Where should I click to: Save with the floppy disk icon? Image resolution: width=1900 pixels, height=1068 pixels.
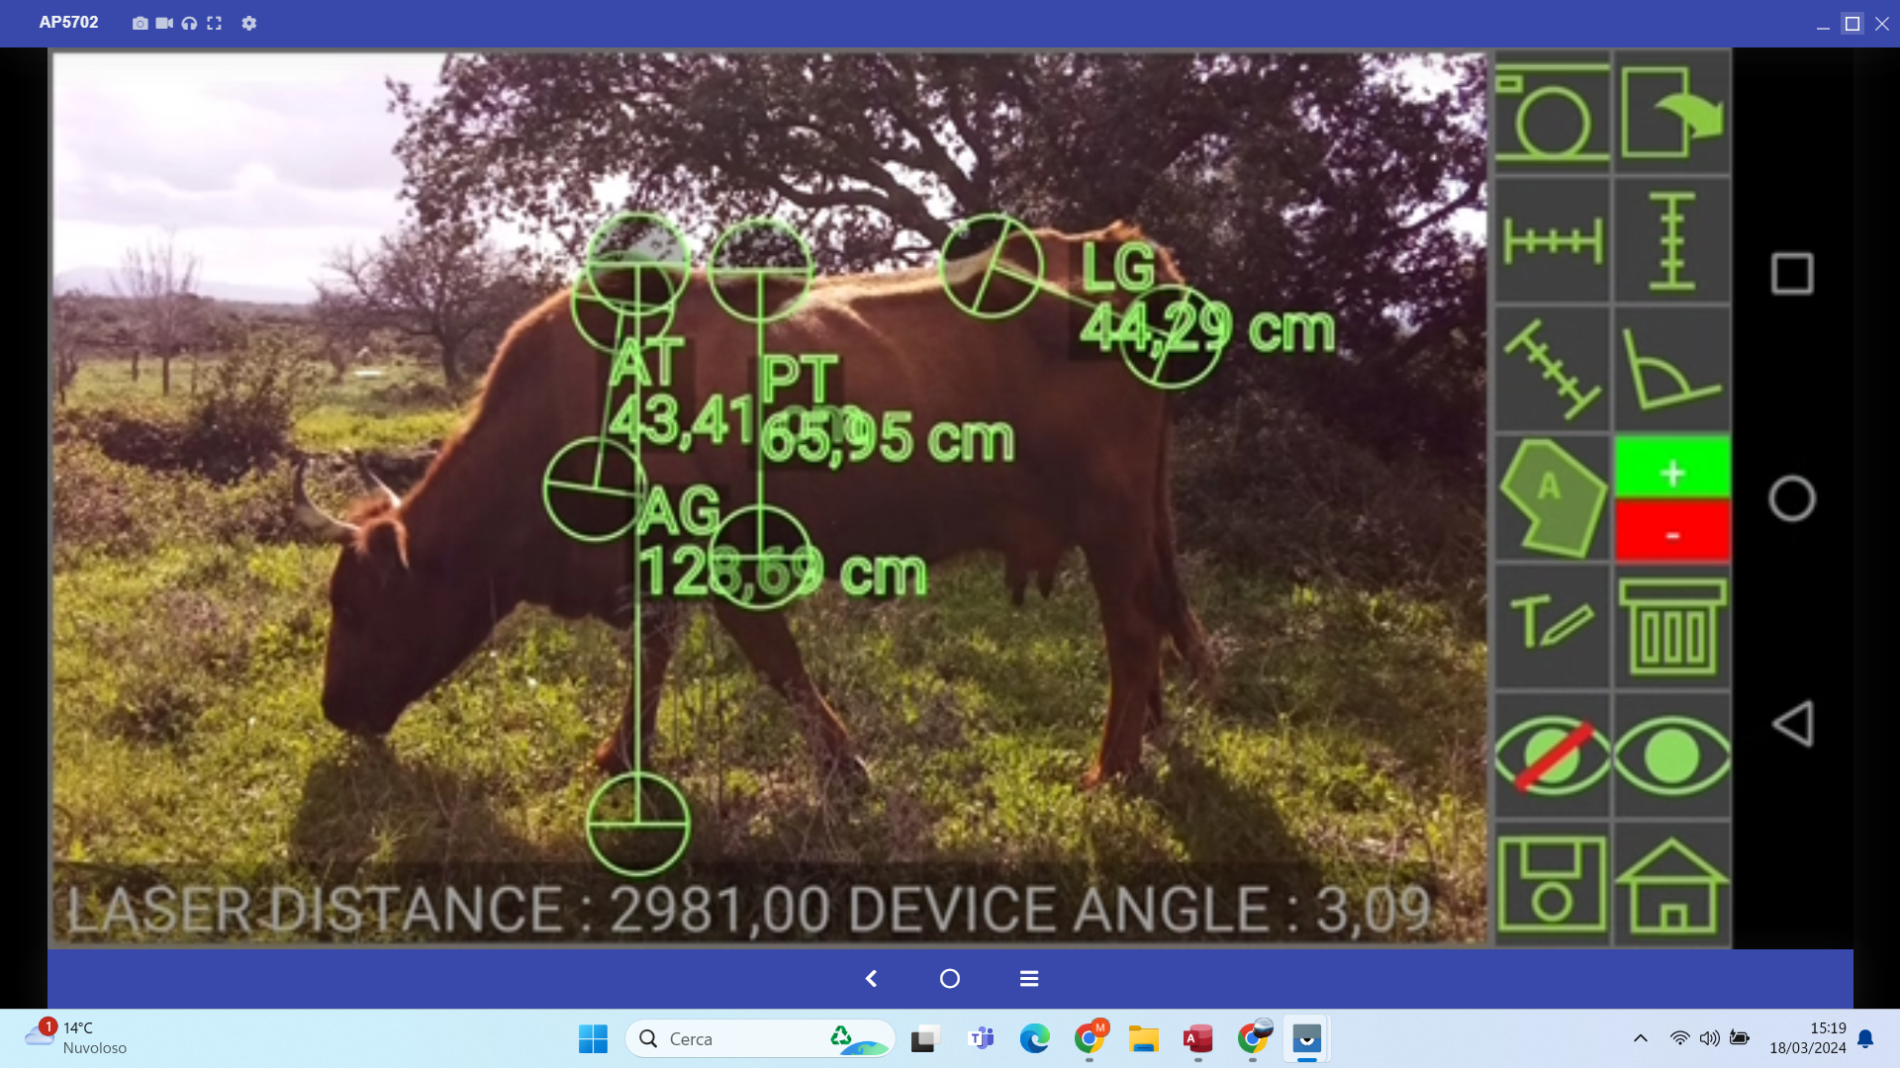click(x=1552, y=884)
